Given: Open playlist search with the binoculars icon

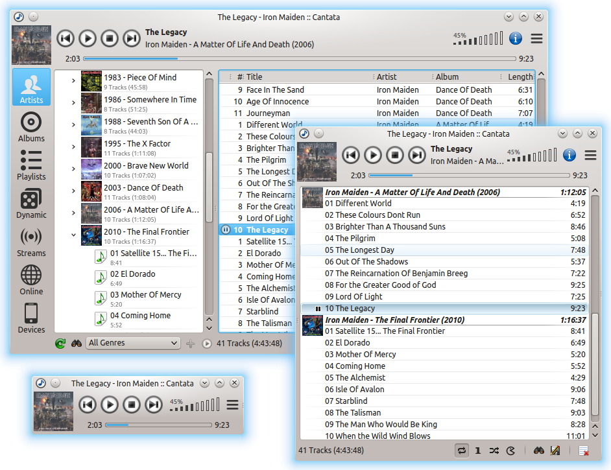Looking at the screenshot, I should coord(539,451).
